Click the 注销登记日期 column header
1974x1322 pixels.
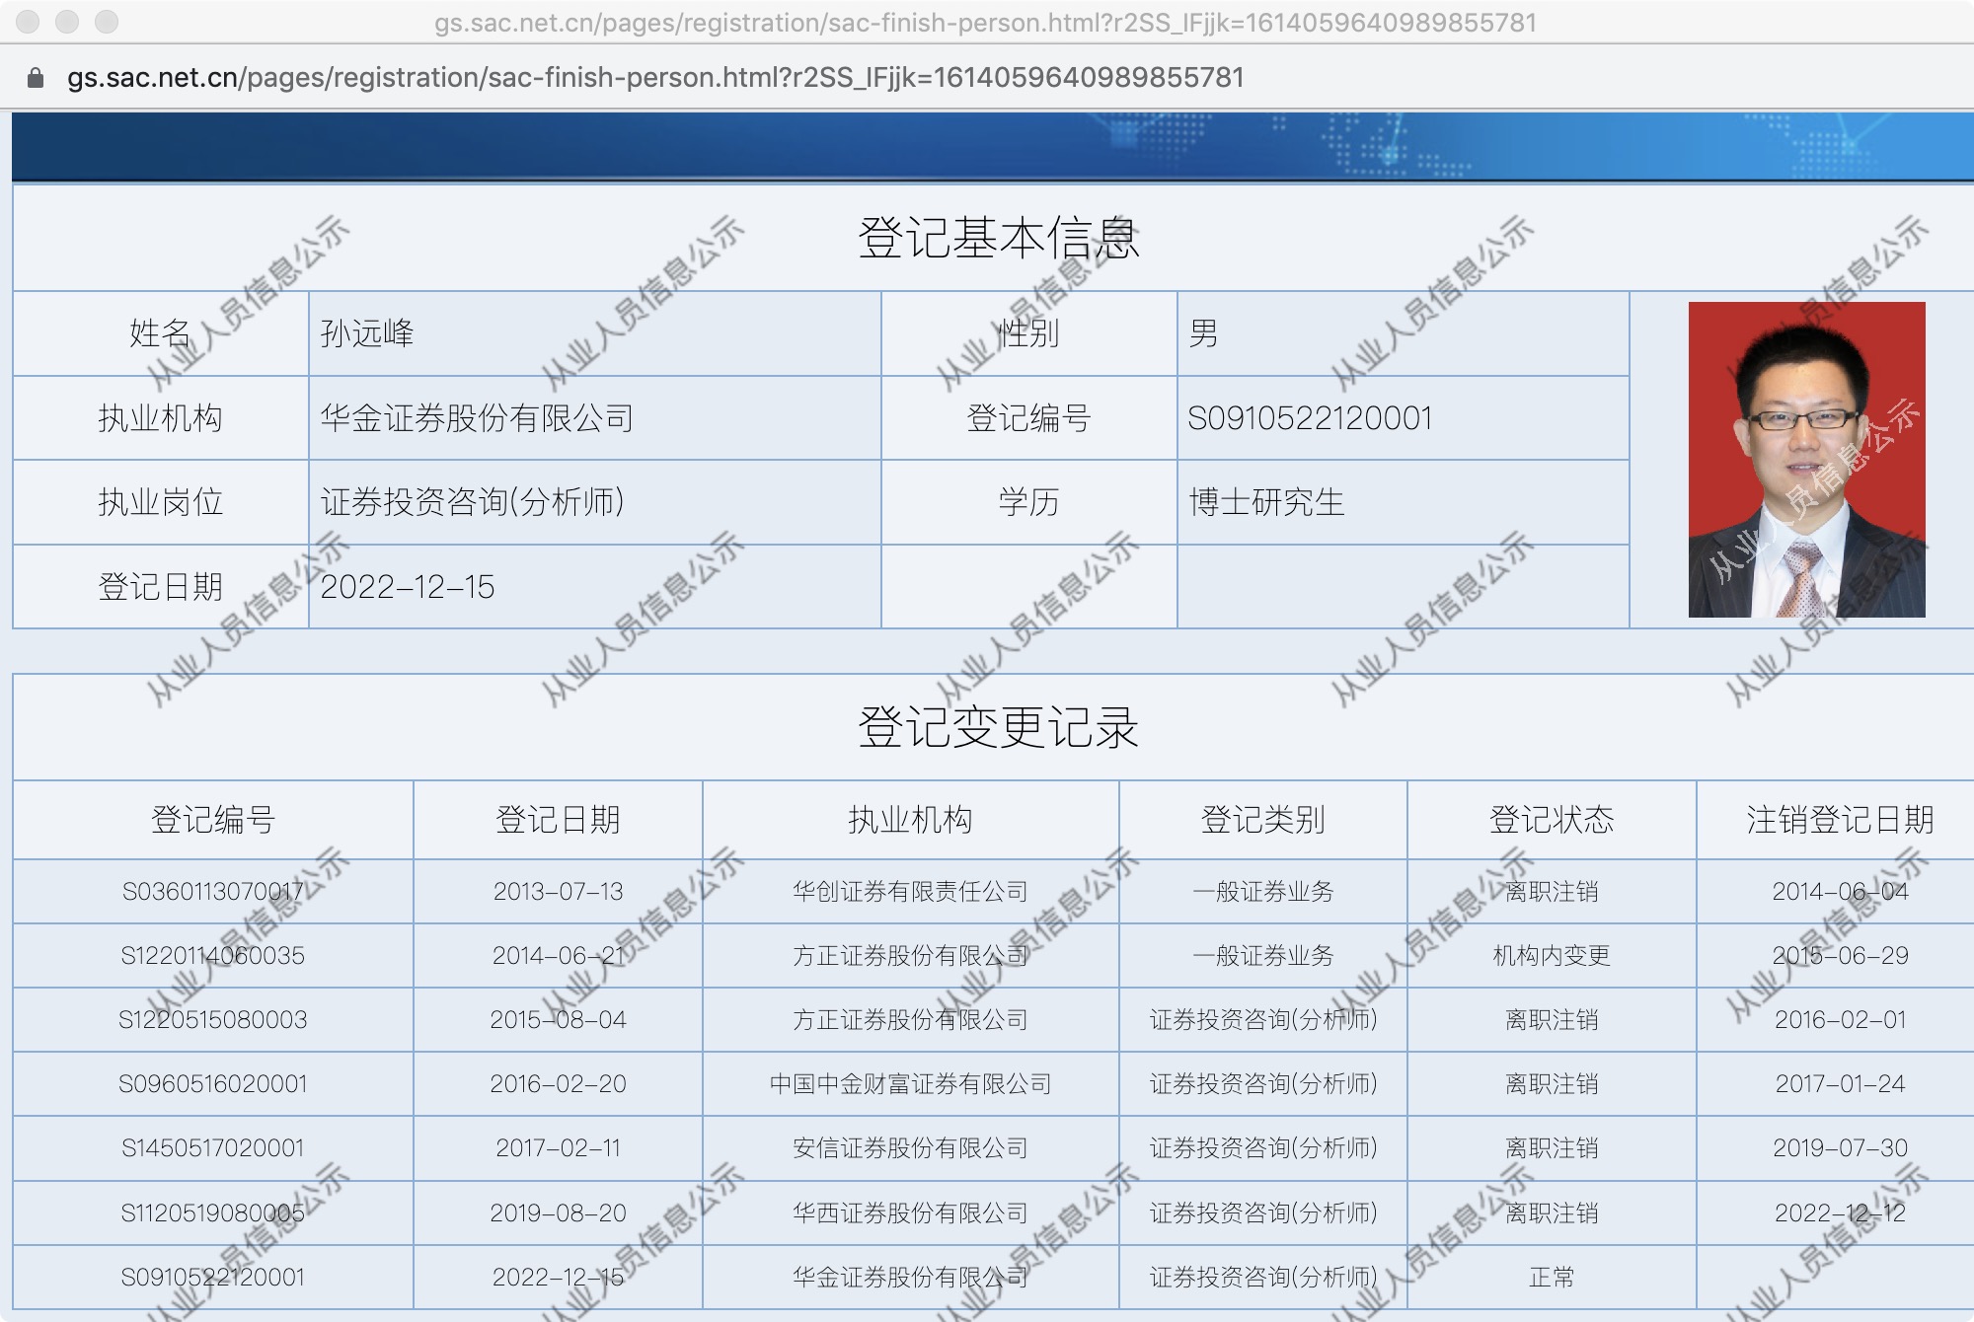point(1839,820)
